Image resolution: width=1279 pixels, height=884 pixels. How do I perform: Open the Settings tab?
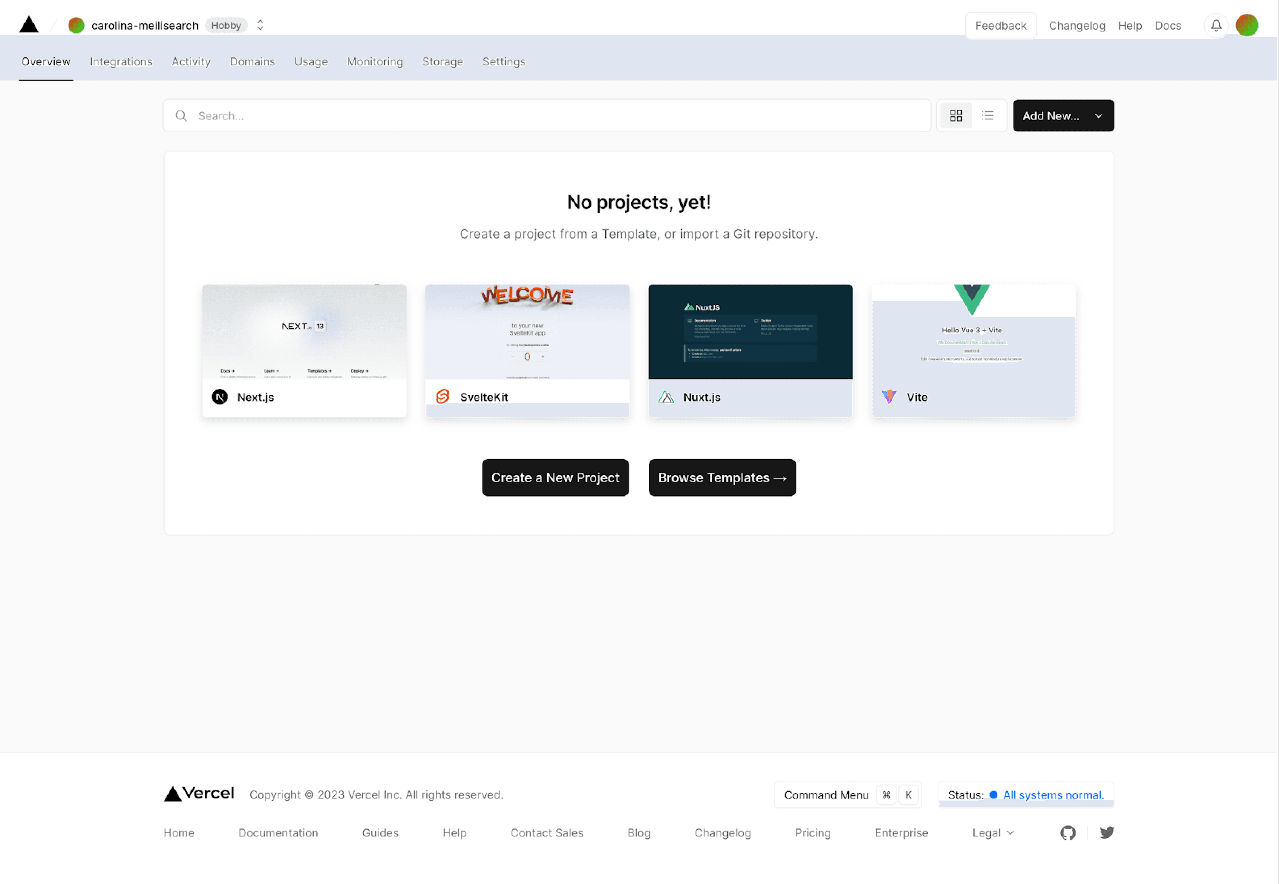click(504, 61)
